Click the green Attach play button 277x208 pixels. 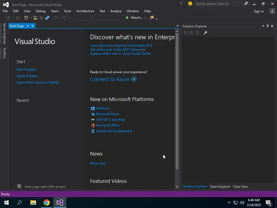pos(127,18)
